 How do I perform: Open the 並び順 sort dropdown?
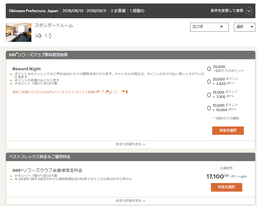pos(209,27)
